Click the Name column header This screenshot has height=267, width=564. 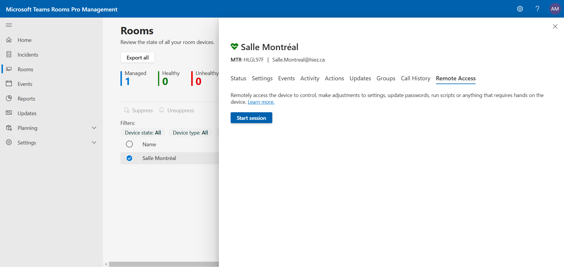149,144
